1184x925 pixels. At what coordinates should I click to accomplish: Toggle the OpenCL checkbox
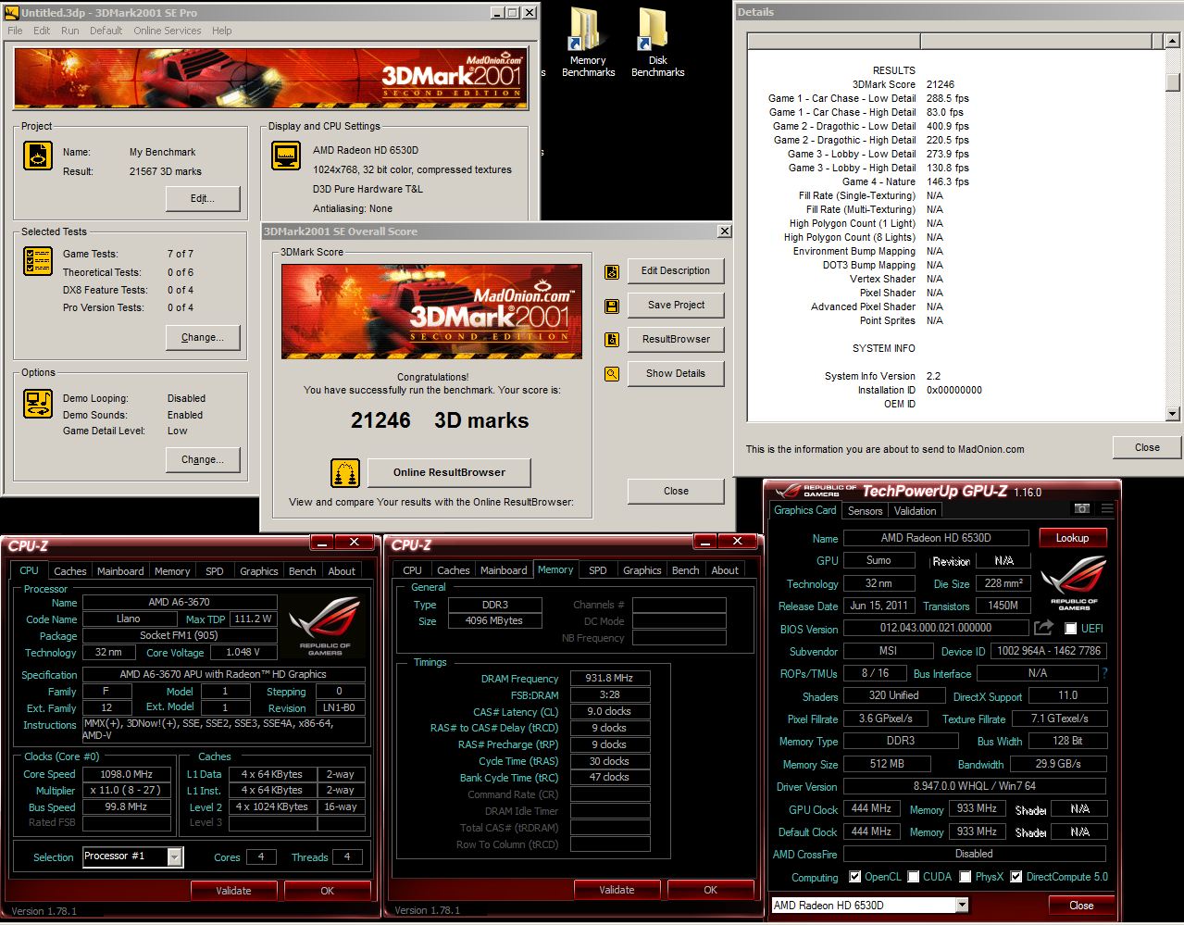pyautogui.click(x=855, y=877)
